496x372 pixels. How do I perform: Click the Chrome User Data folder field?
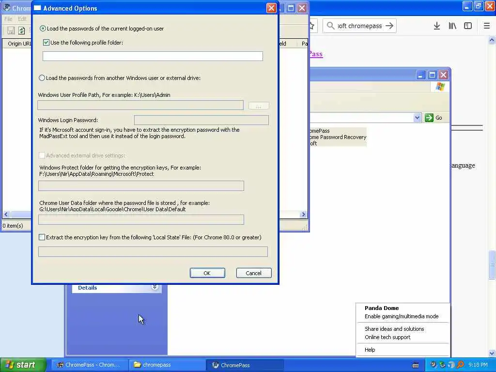click(x=141, y=219)
